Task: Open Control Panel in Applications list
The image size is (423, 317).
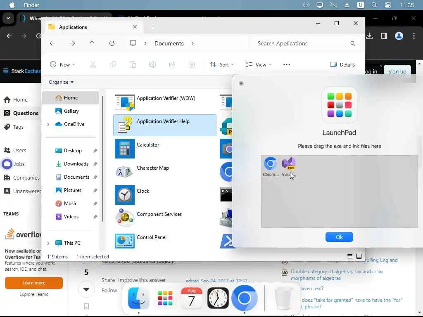Action: (x=164, y=241)
